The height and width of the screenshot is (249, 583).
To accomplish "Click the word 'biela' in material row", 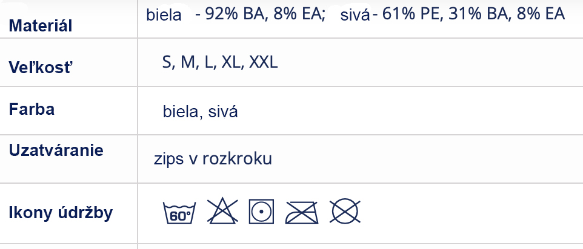I will pos(164,15).
